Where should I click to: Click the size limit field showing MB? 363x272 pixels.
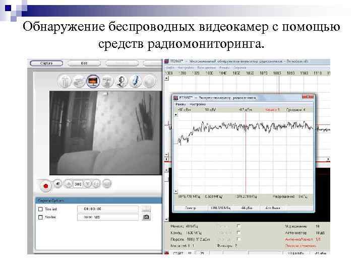108,217
